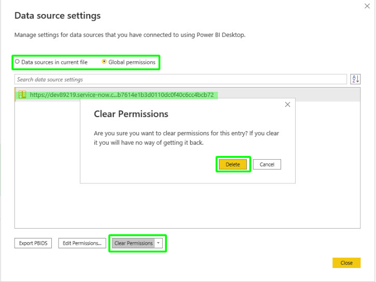Click the Export PBIDS button
The width and height of the screenshot is (376, 282).
tap(33, 243)
